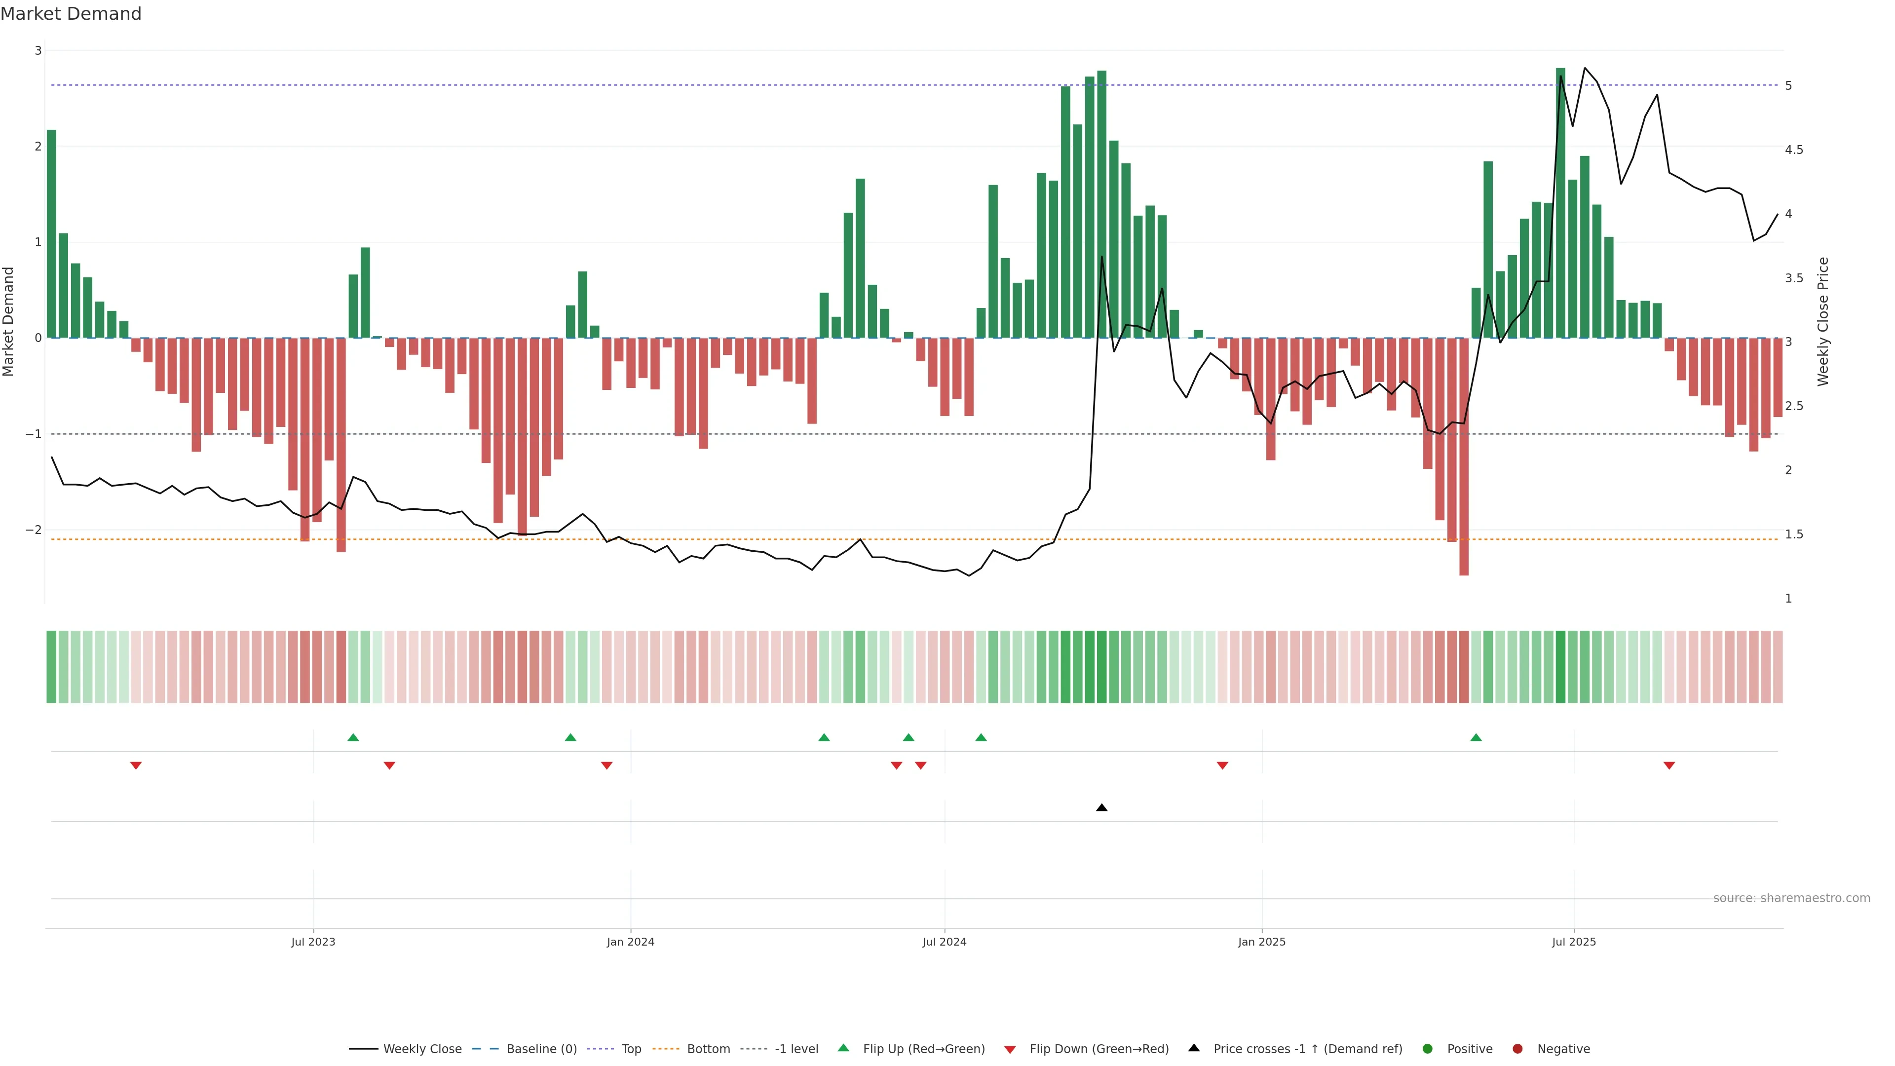Click the first tall green bar at far left
Viewport: 1895px width, 1066px height.
click(51, 234)
